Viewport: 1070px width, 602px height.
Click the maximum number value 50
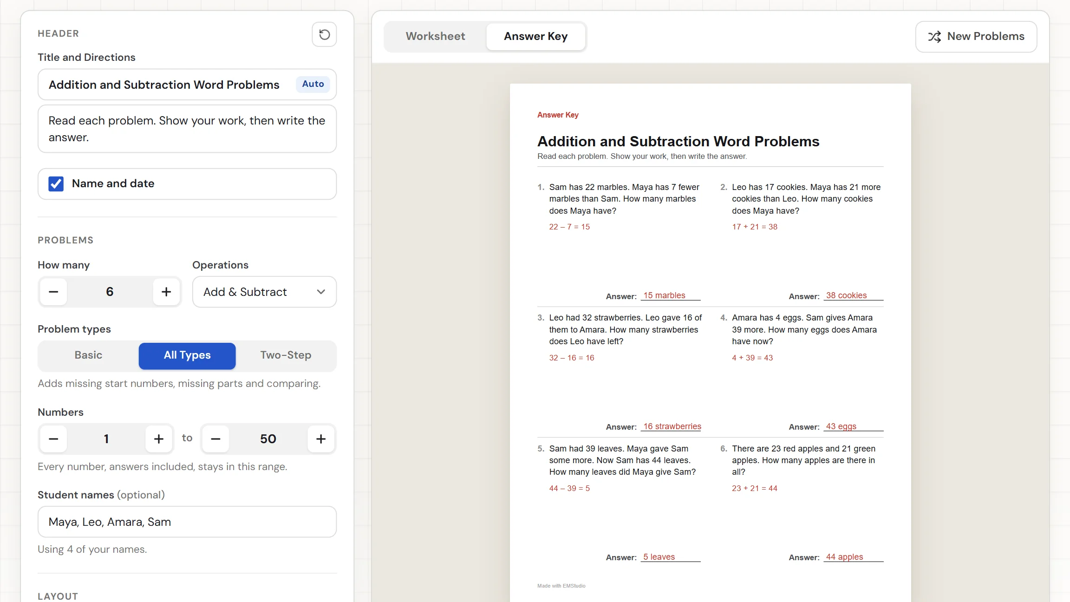point(268,439)
